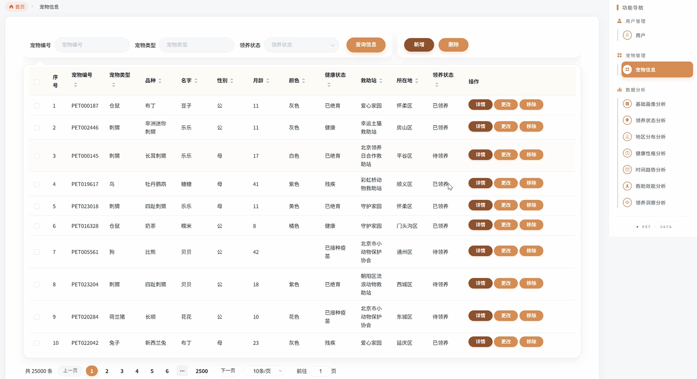Open the 领养状态 filter dropdown
The image size is (697, 379).
coord(302,45)
